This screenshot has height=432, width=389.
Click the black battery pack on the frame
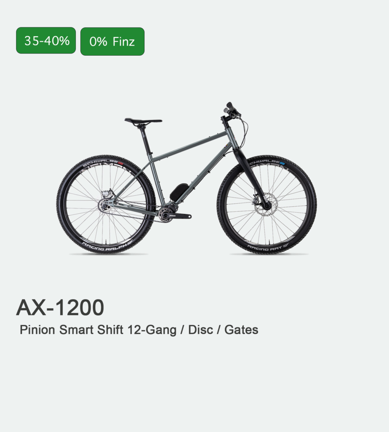point(179,191)
